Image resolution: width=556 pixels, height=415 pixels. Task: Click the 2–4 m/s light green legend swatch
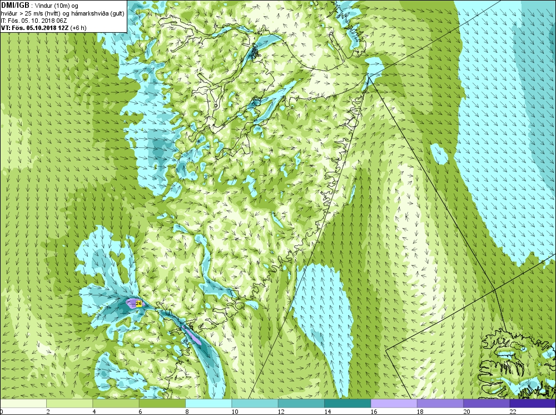point(69,403)
